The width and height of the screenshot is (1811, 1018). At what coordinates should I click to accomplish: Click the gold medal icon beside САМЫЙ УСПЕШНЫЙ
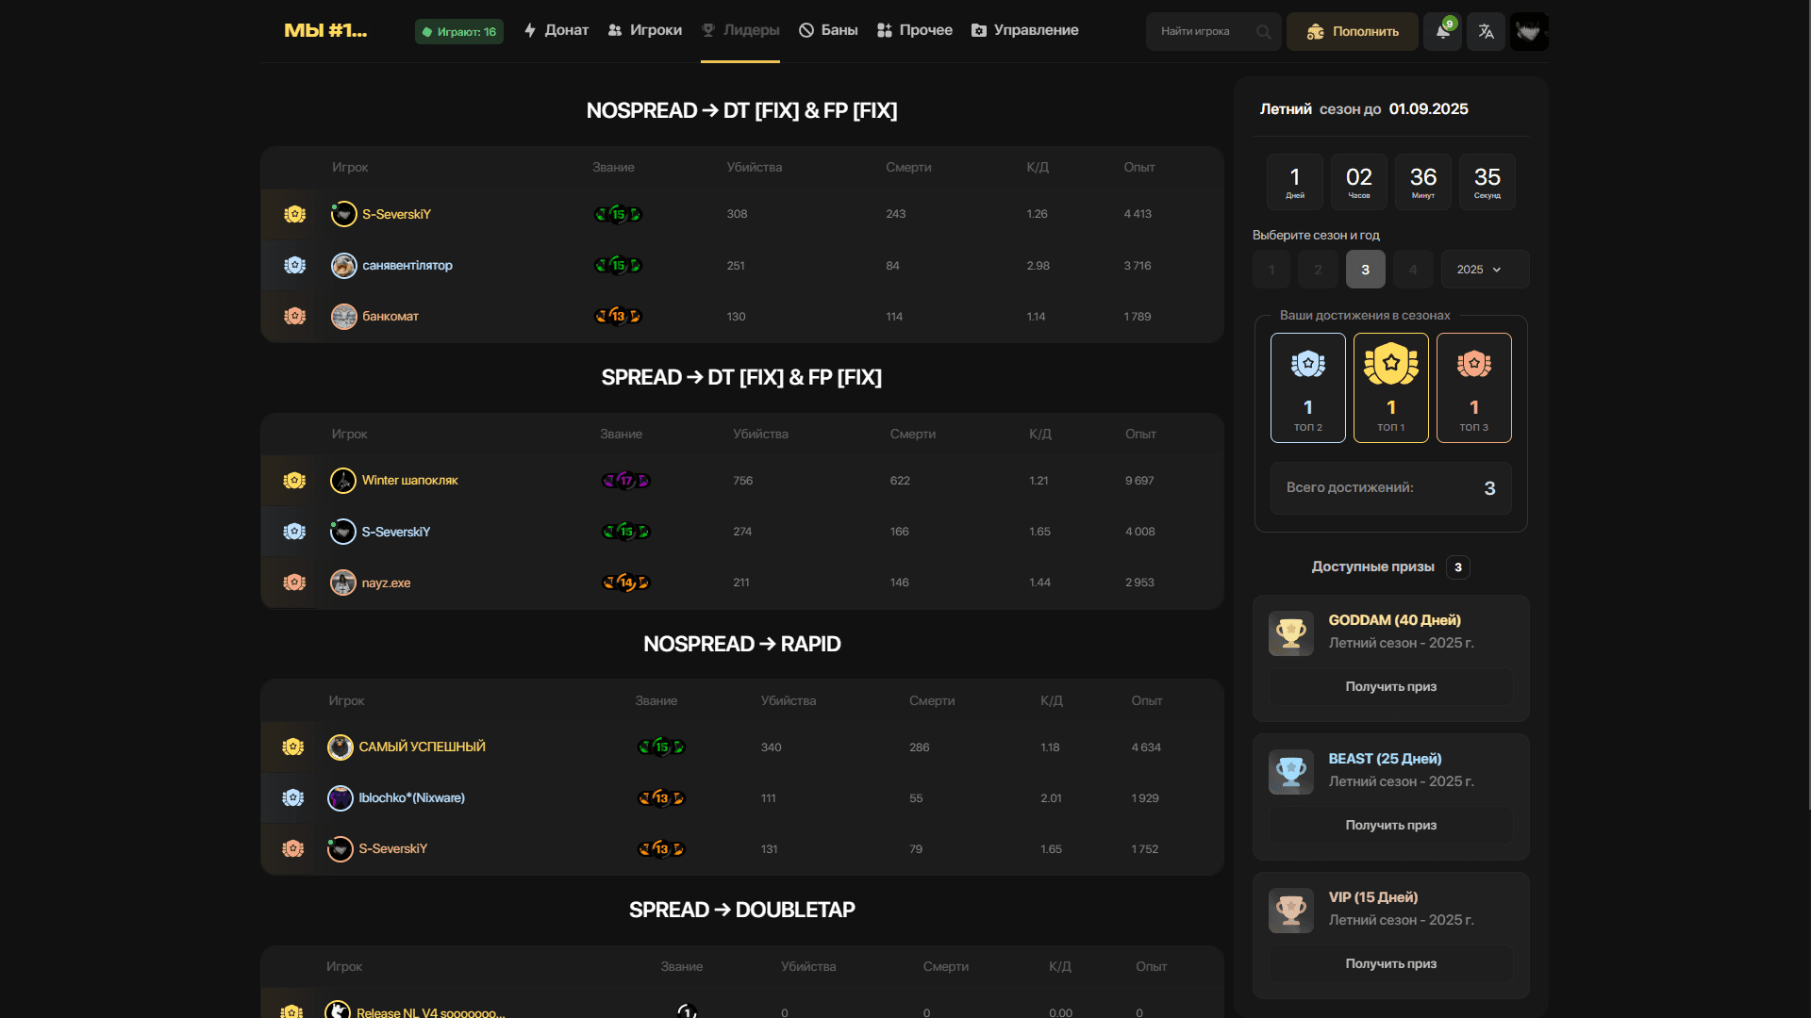pyautogui.click(x=293, y=747)
